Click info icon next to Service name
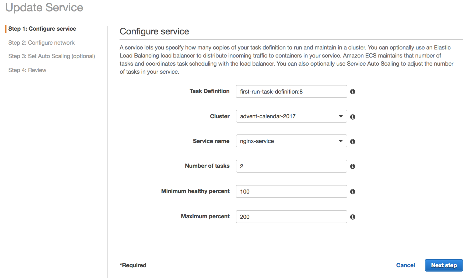469x278 pixels. pyautogui.click(x=353, y=142)
